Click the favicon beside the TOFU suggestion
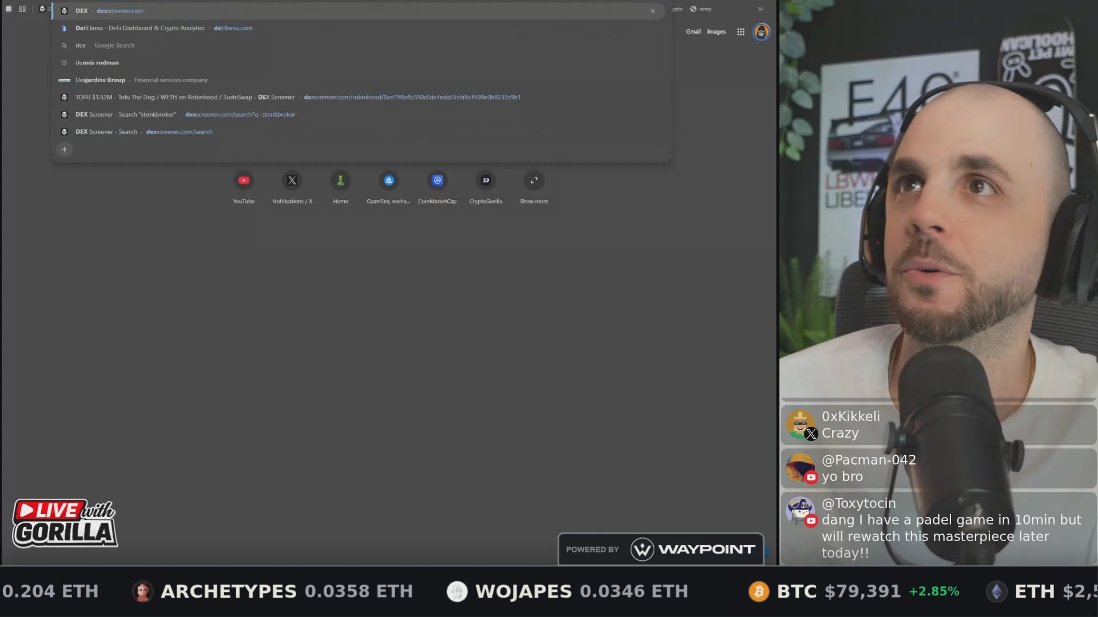This screenshot has height=617, width=1098. [x=64, y=97]
